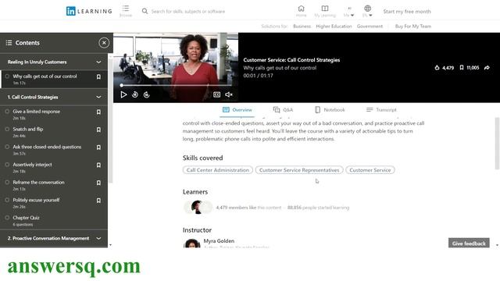Screen dimensions: 500x281
Task: Toggle completion circle for Why calls get out of our control
Action: click(x=7, y=76)
